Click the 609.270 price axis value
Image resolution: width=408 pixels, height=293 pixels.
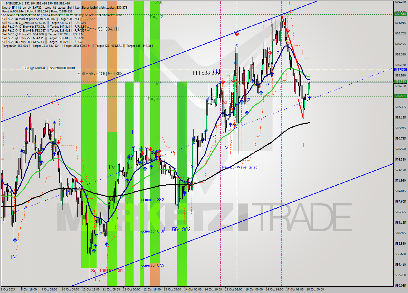click(400, 2)
